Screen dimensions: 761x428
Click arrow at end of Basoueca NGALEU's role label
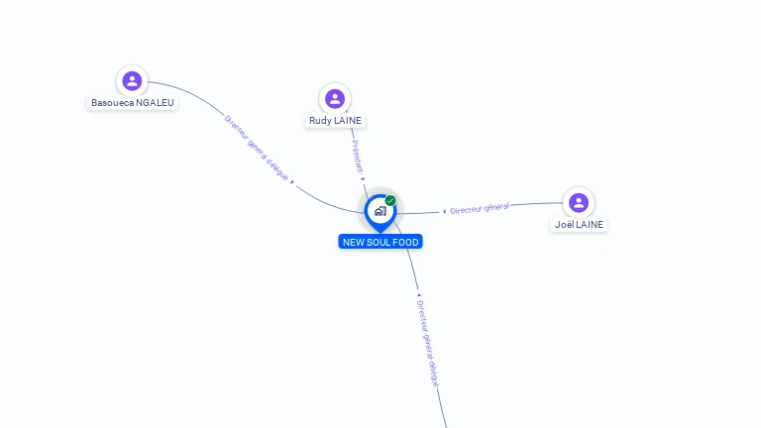pos(291,182)
